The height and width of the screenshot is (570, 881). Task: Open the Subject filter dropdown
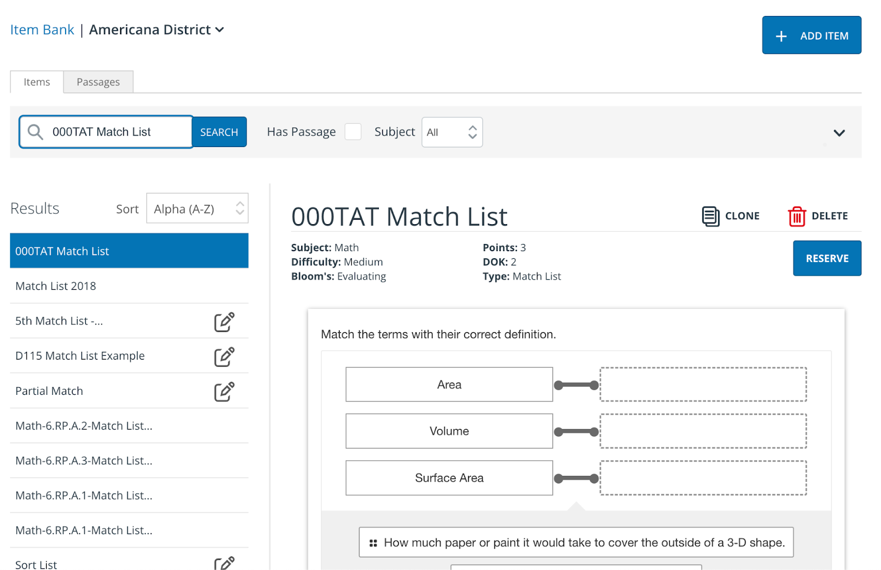tap(452, 132)
